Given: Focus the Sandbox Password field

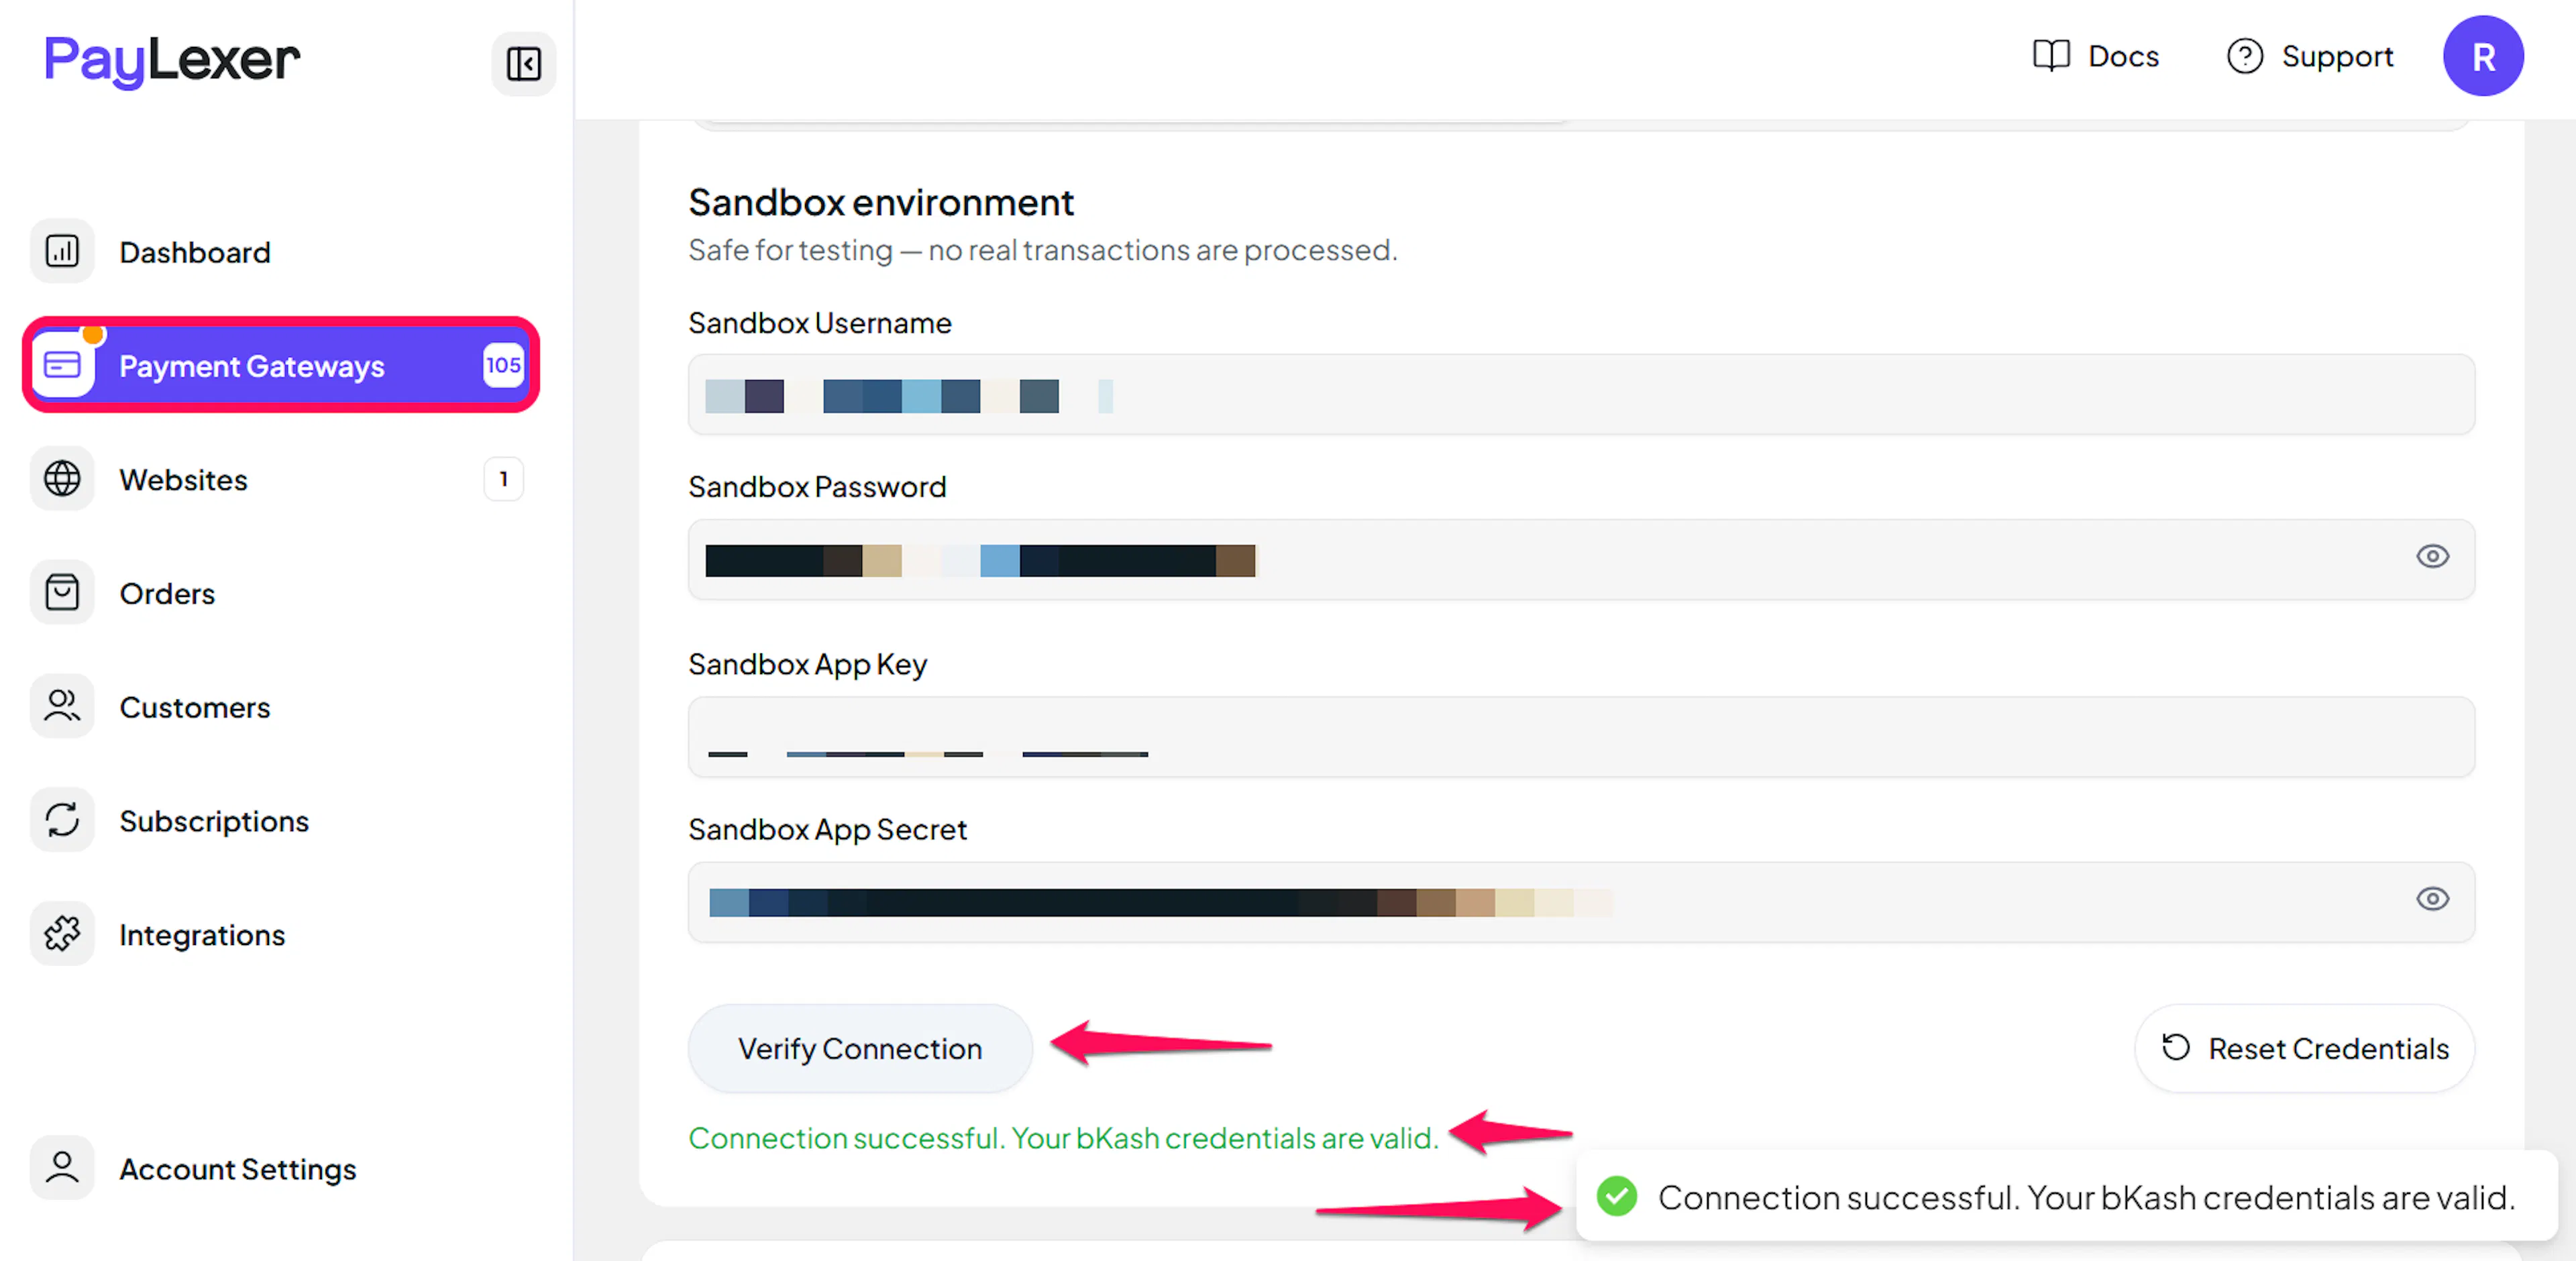Looking at the screenshot, I should [x=1581, y=560].
